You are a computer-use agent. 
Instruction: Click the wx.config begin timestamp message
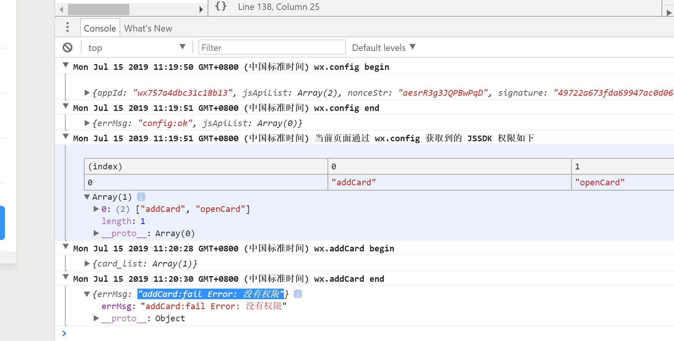pos(231,67)
